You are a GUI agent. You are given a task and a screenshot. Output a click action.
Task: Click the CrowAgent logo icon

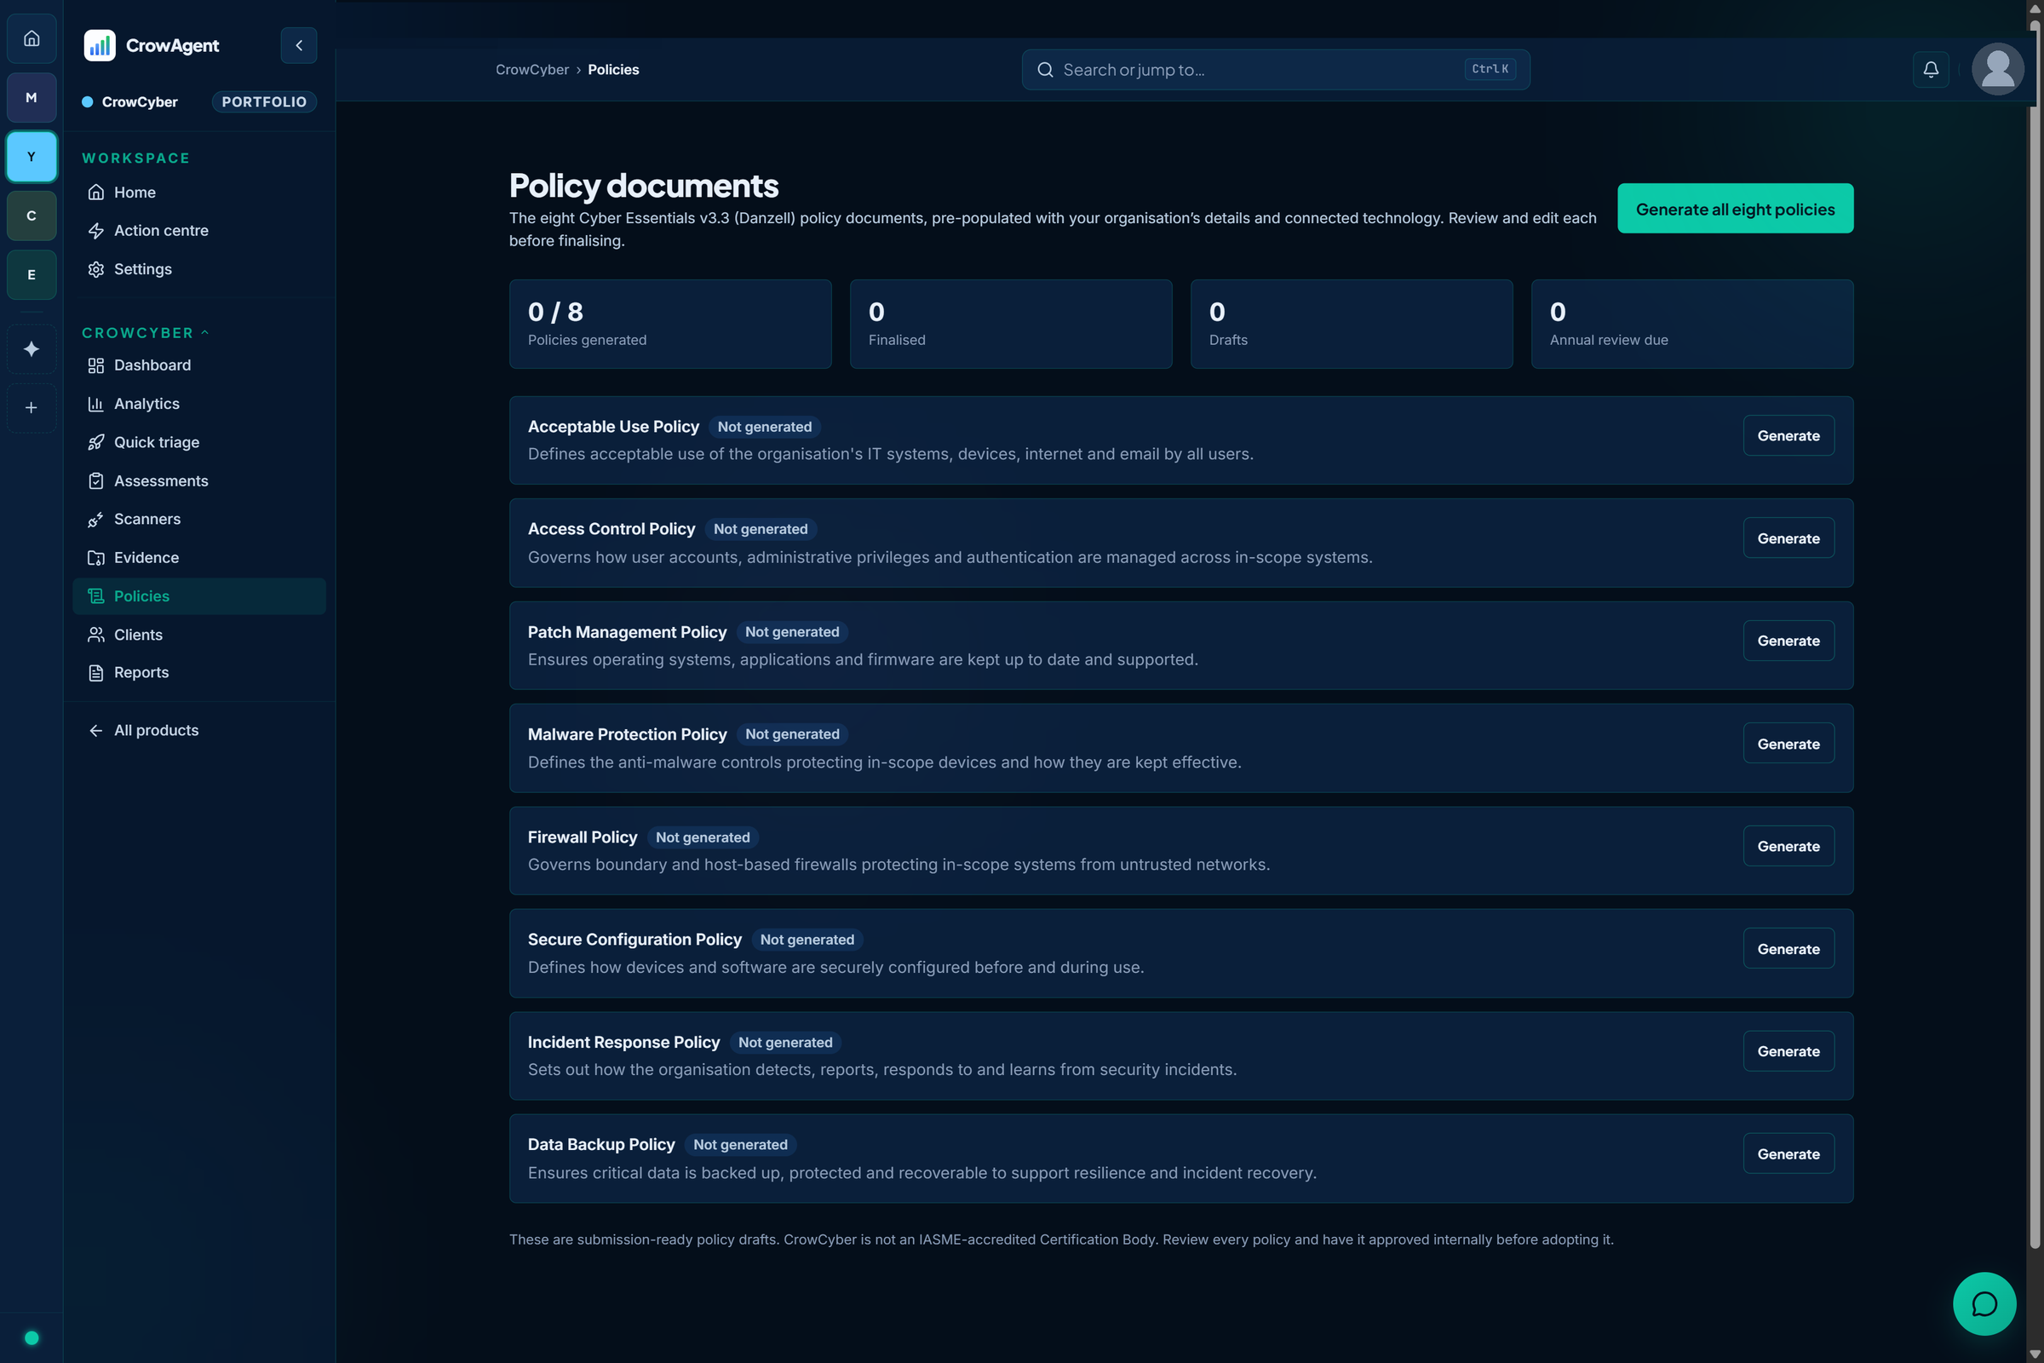coord(99,45)
